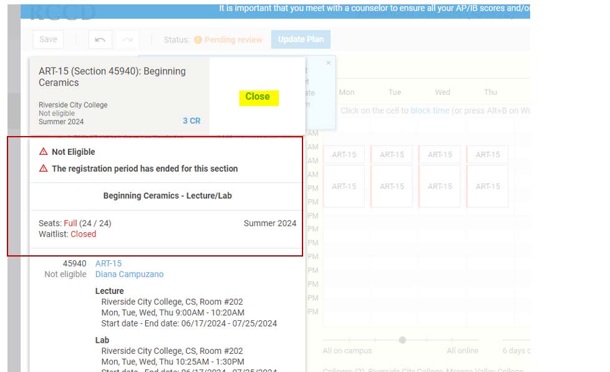Adjust the campus to online slider handle
The height and width of the screenshot is (372, 610).
[x=402, y=340]
